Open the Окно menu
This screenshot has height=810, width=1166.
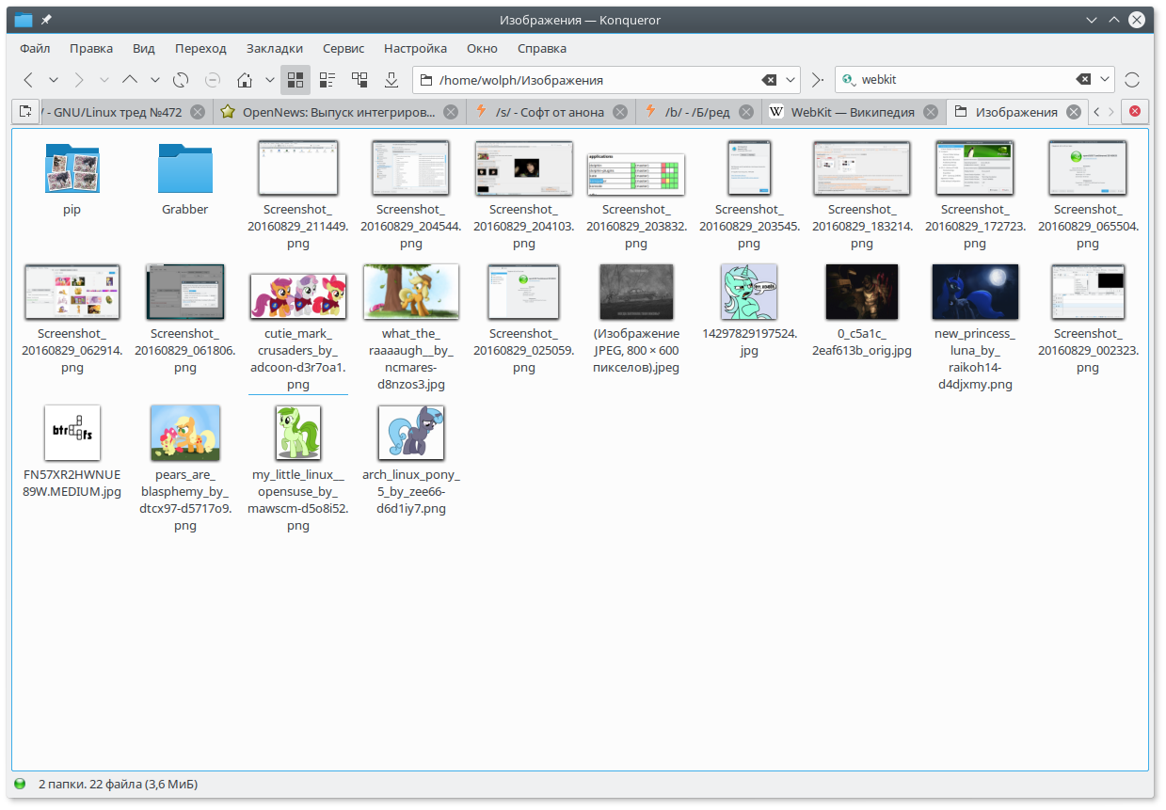[x=482, y=48]
